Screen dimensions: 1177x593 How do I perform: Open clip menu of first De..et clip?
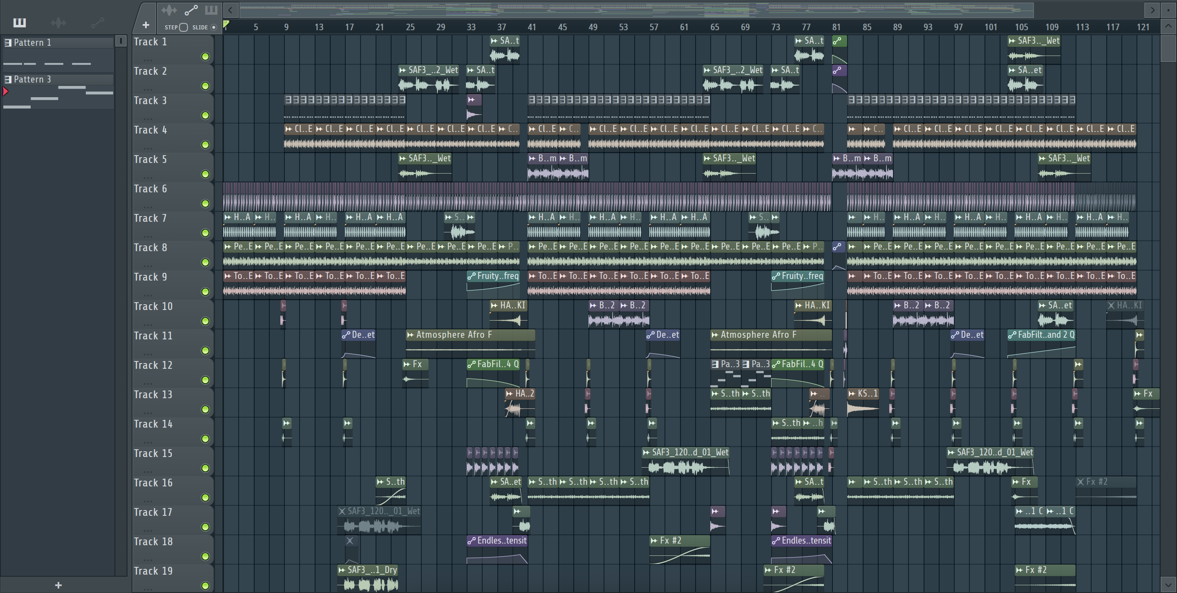coord(346,334)
